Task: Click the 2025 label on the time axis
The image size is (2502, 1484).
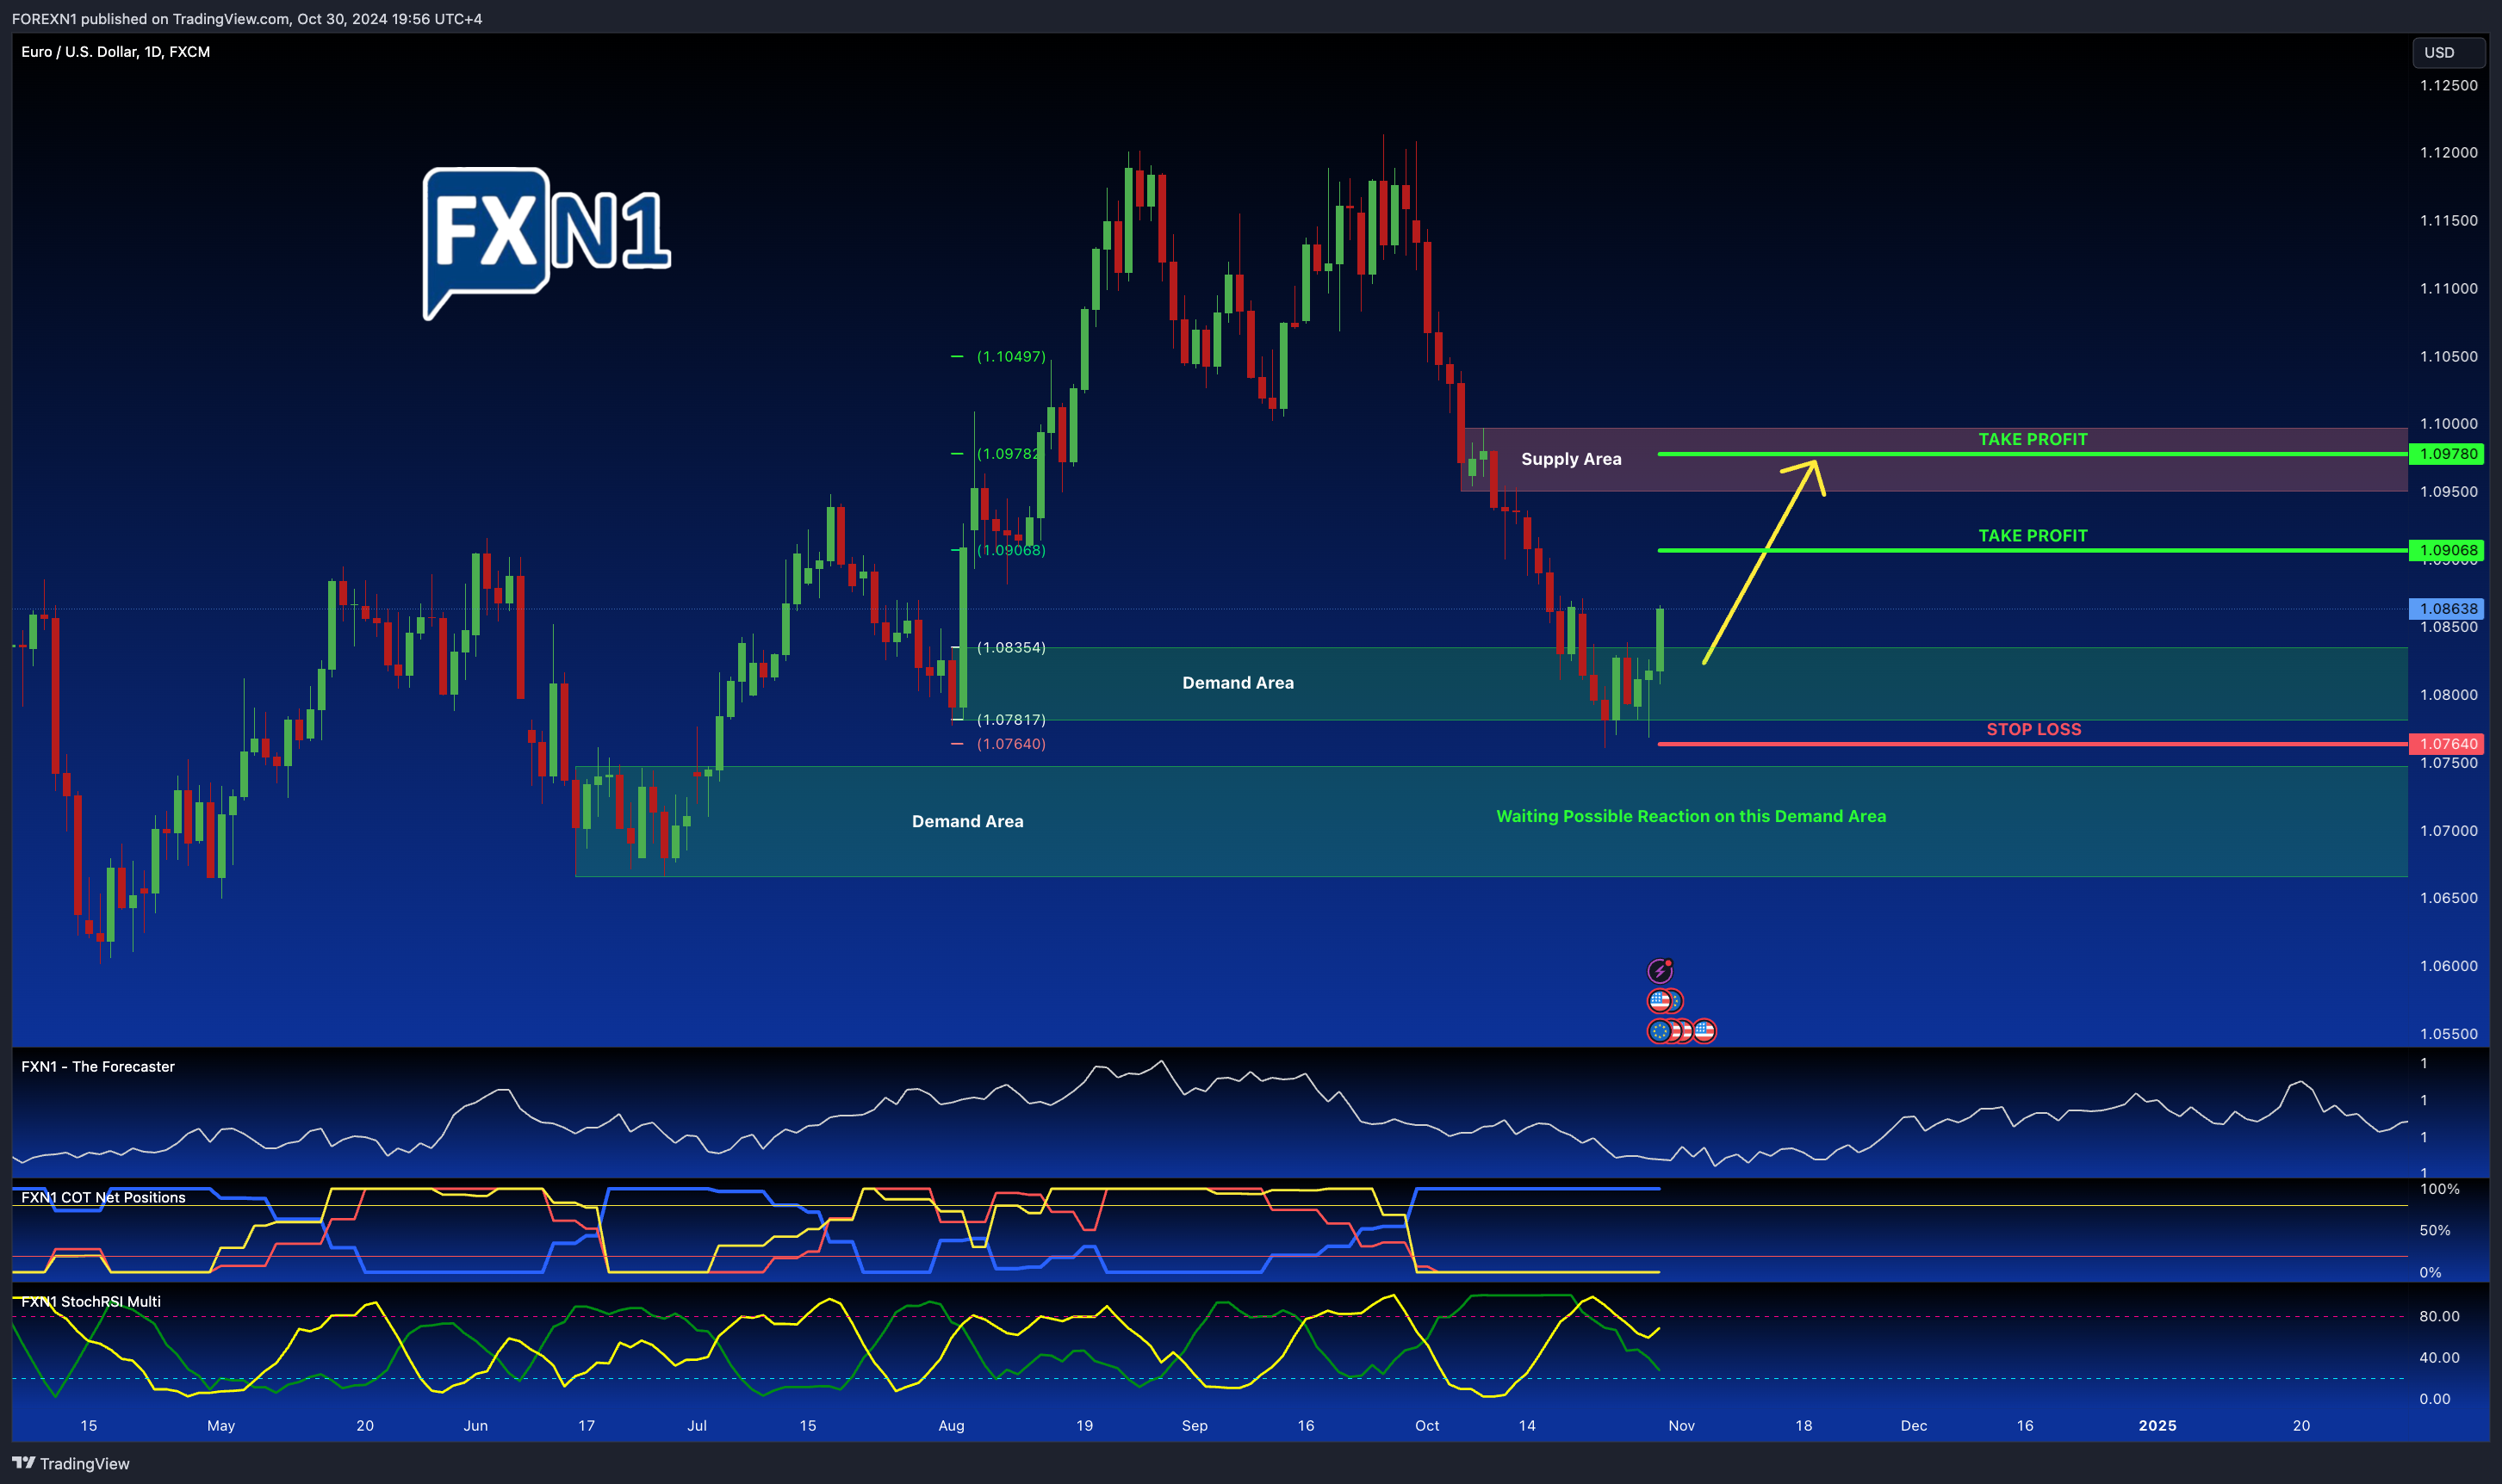Action: pos(2157,1425)
